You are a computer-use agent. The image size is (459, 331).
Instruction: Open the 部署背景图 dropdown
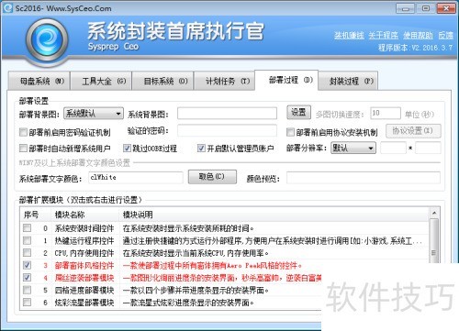pos(94,114)
